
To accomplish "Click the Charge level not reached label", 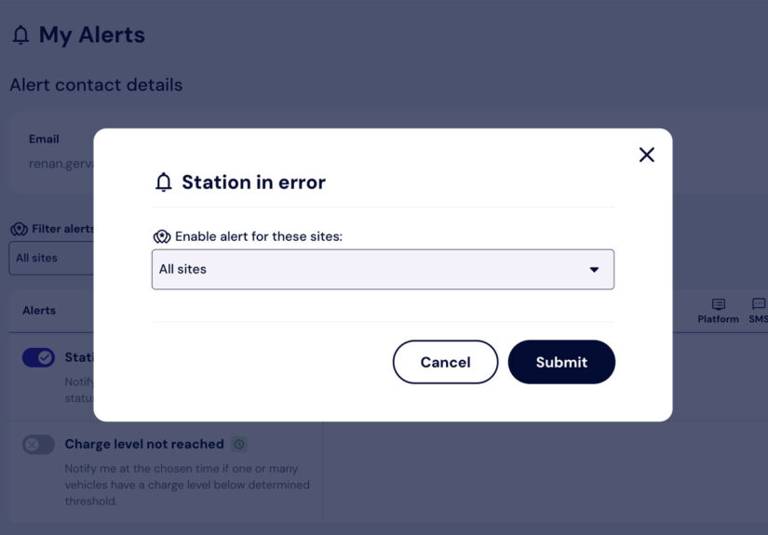I will click(x=144, y=445).
